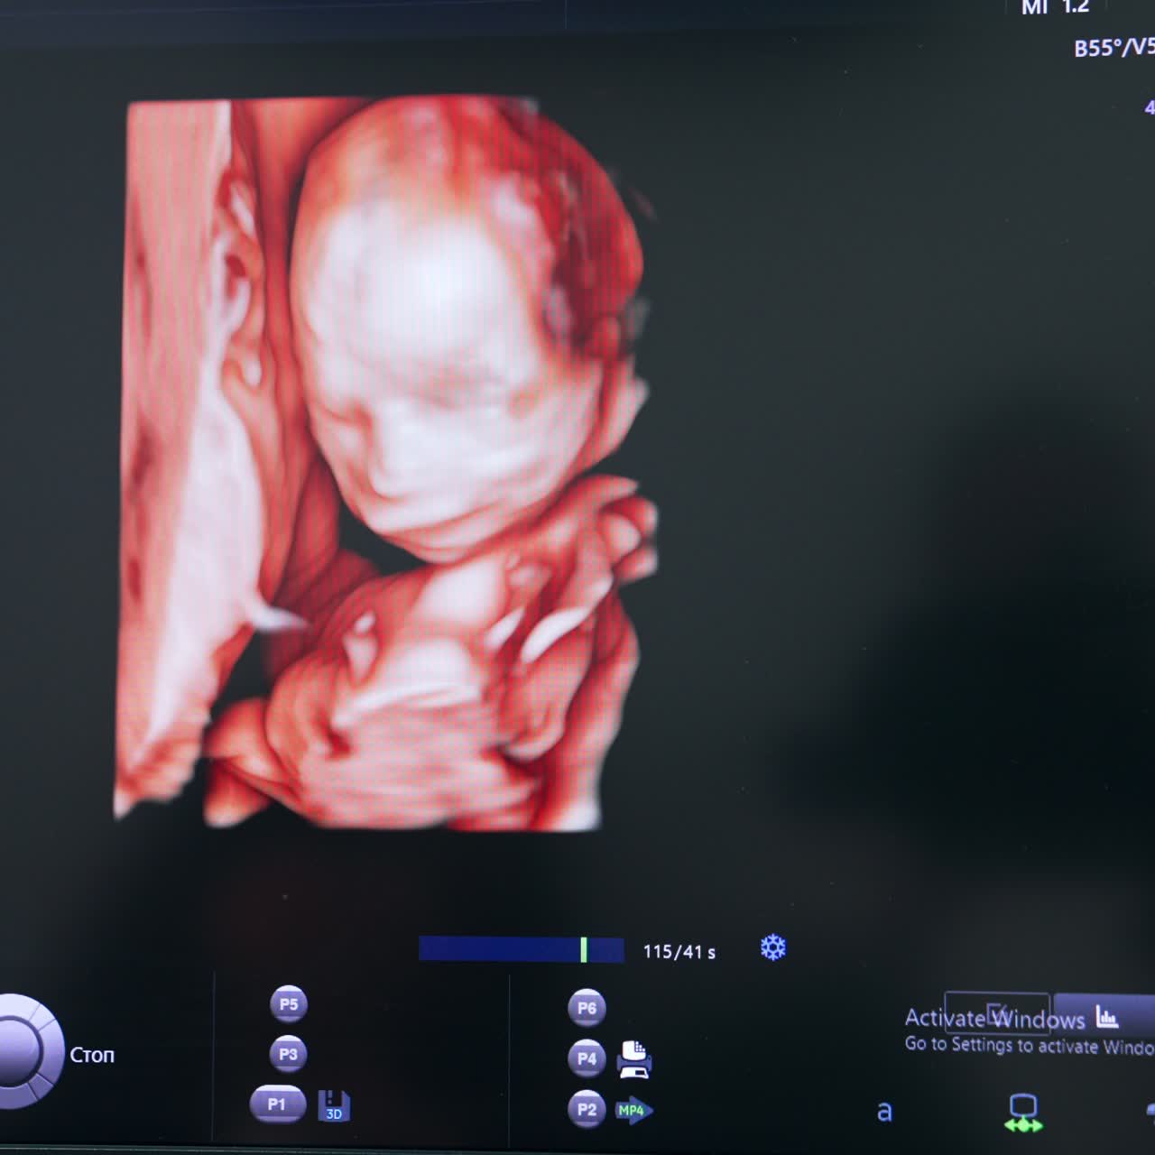Click the MP4 export icon
The image size is (1155, 1155).
(634, 1111)
